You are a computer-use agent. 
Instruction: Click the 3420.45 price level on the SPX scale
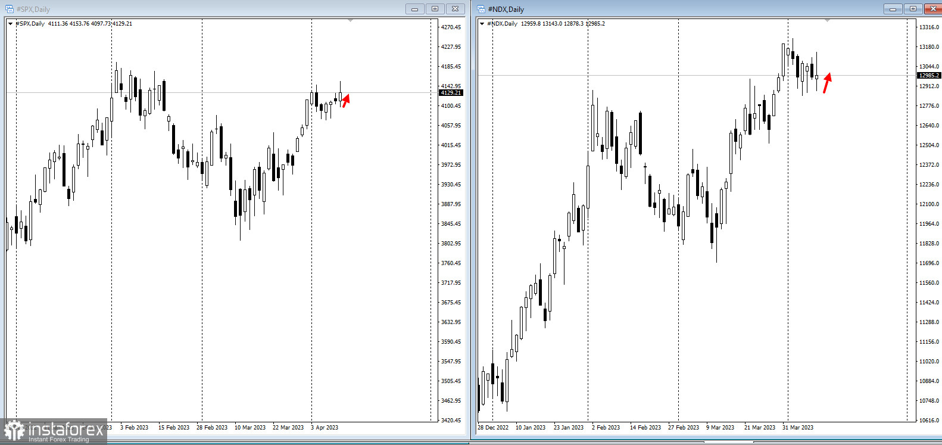pos(451,421)
